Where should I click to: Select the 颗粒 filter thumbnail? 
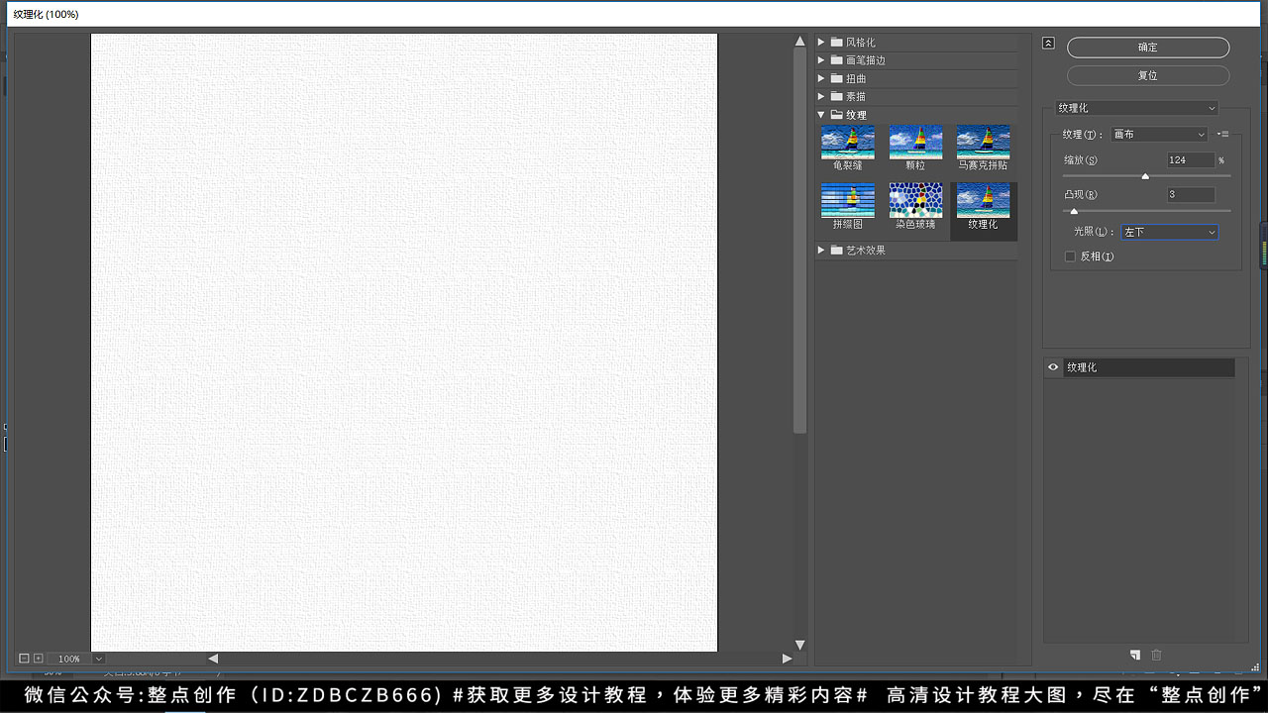coord(915,143)
